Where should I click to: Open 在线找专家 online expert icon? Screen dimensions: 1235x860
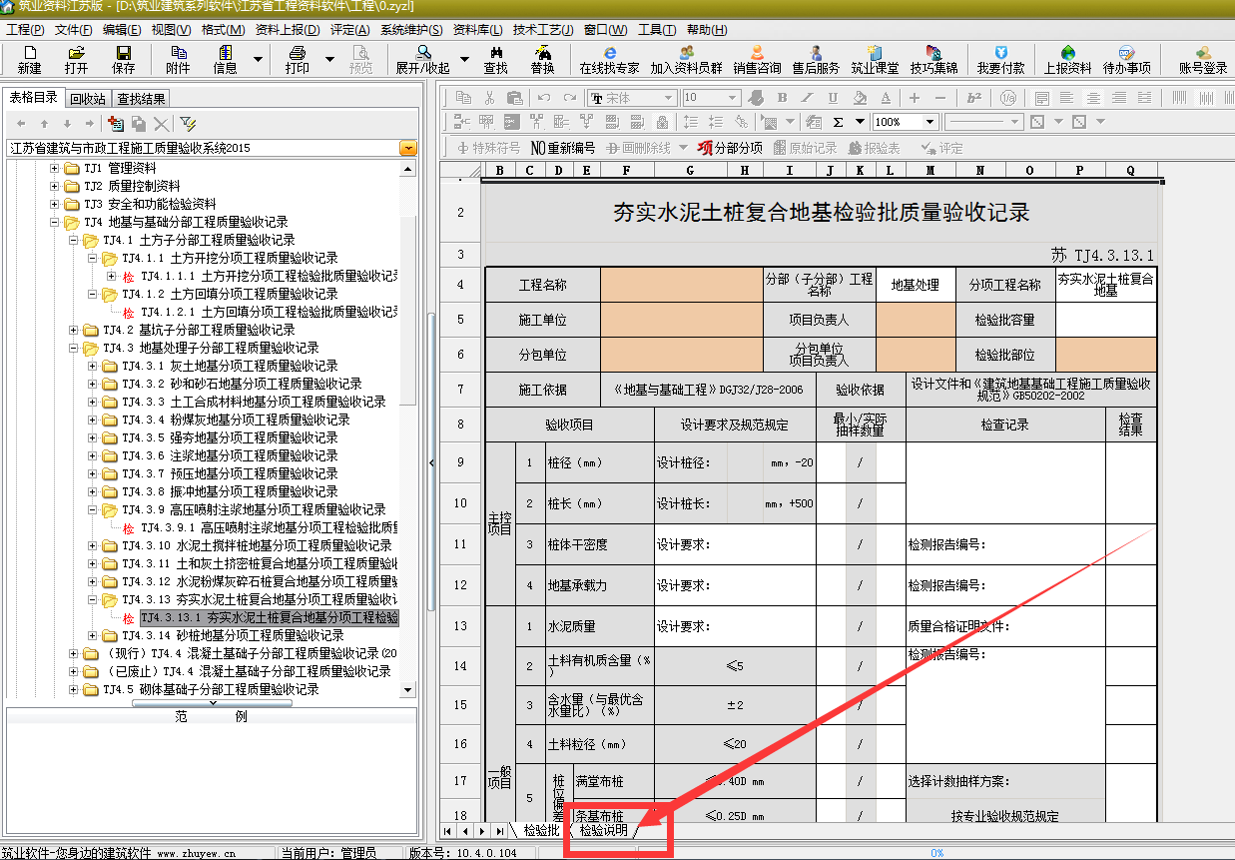tap(609, 60)
